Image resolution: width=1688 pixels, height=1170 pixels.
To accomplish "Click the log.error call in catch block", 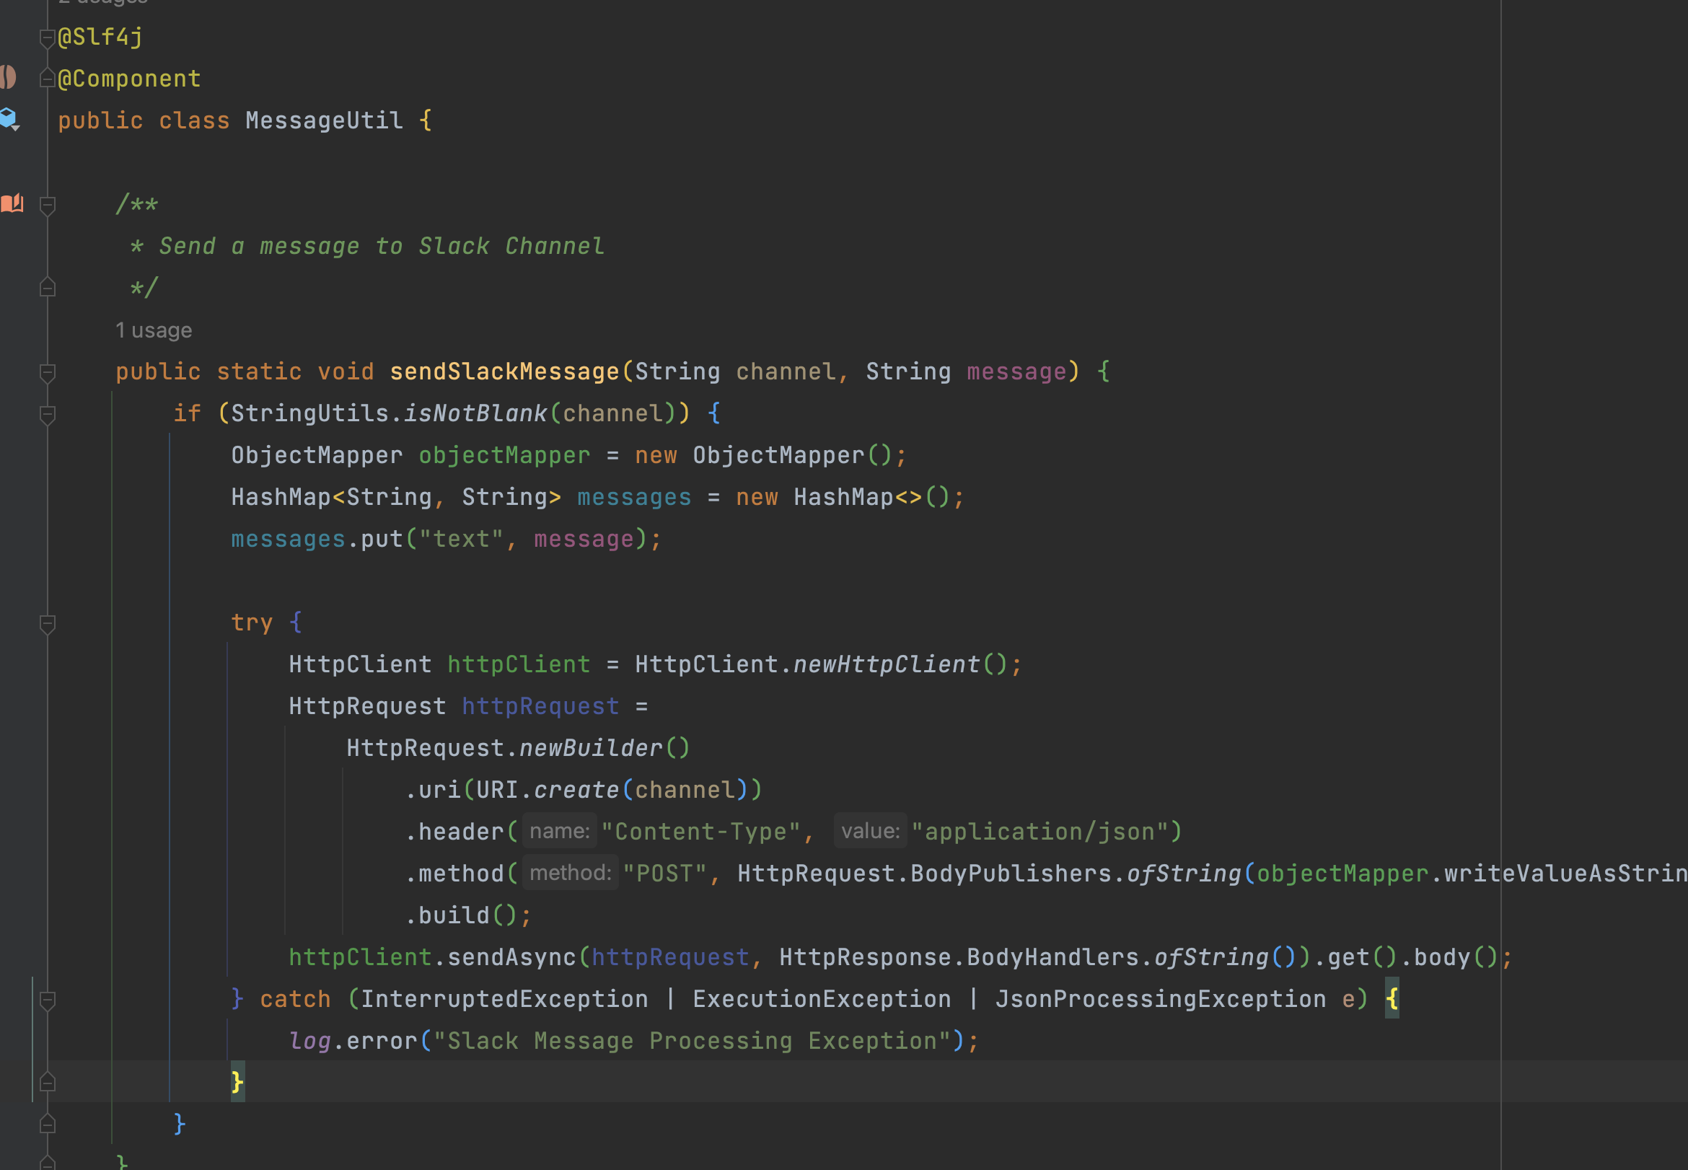I will (x=381, y=1041).
